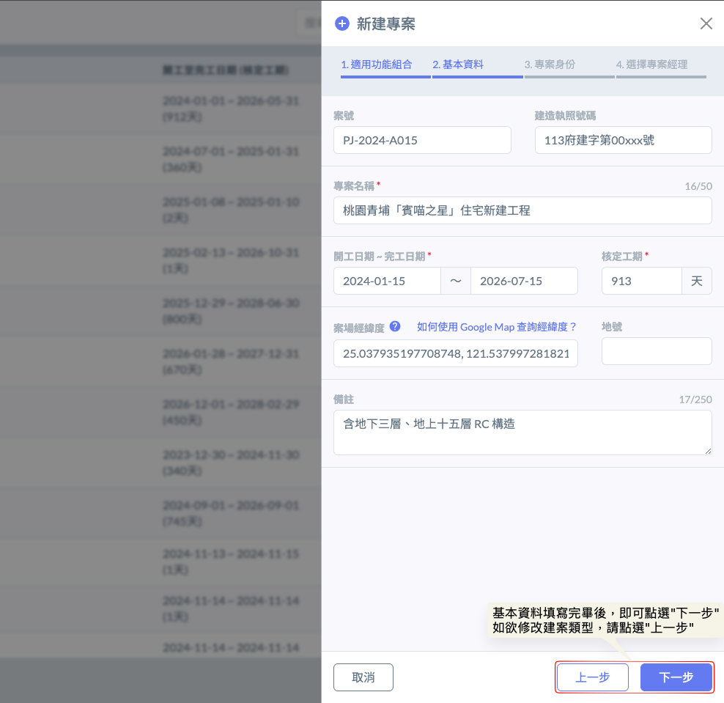The image size is (724, 703).
Task: Open the 開工日期 start date picker
Action: point(387,281)
